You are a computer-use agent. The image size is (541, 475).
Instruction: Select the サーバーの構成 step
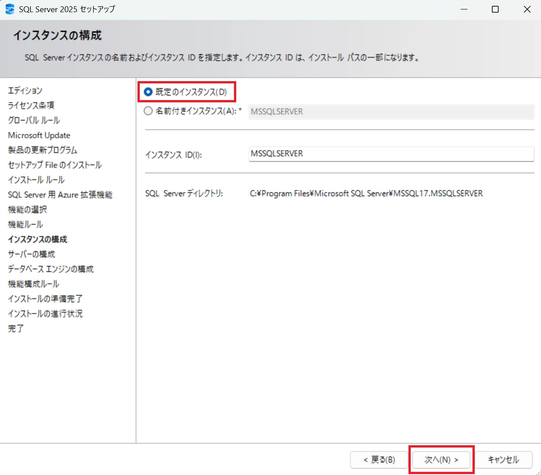coord(32,254)
